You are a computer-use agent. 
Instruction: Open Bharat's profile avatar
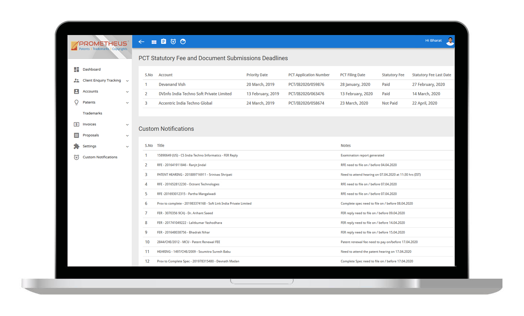click(450, 41)
